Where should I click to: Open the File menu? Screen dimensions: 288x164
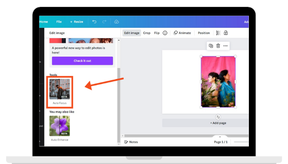click(59, 22)
